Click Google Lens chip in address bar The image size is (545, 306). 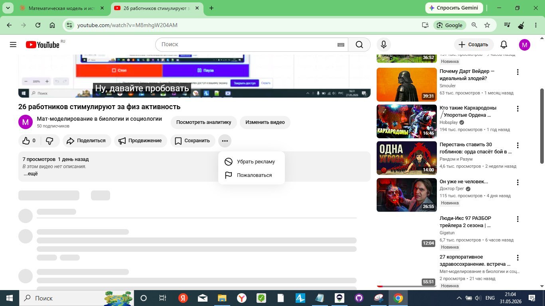pos(450,25)
